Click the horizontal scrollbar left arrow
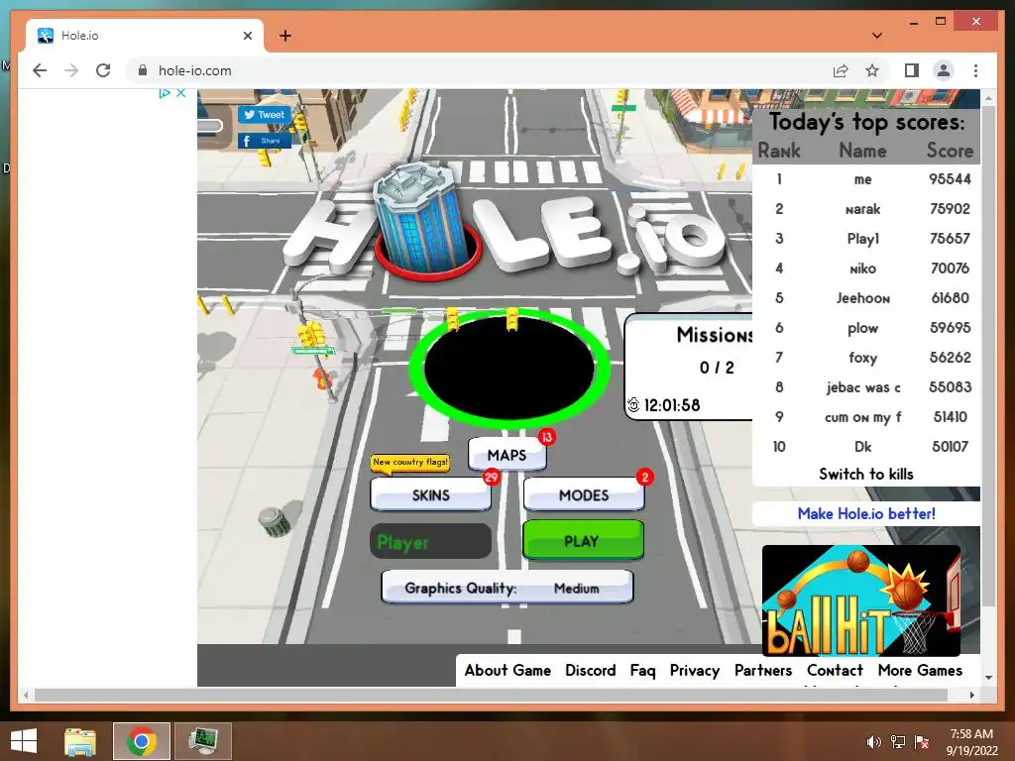This screenshot has height=761, width=1015. [x=26, y=695]
